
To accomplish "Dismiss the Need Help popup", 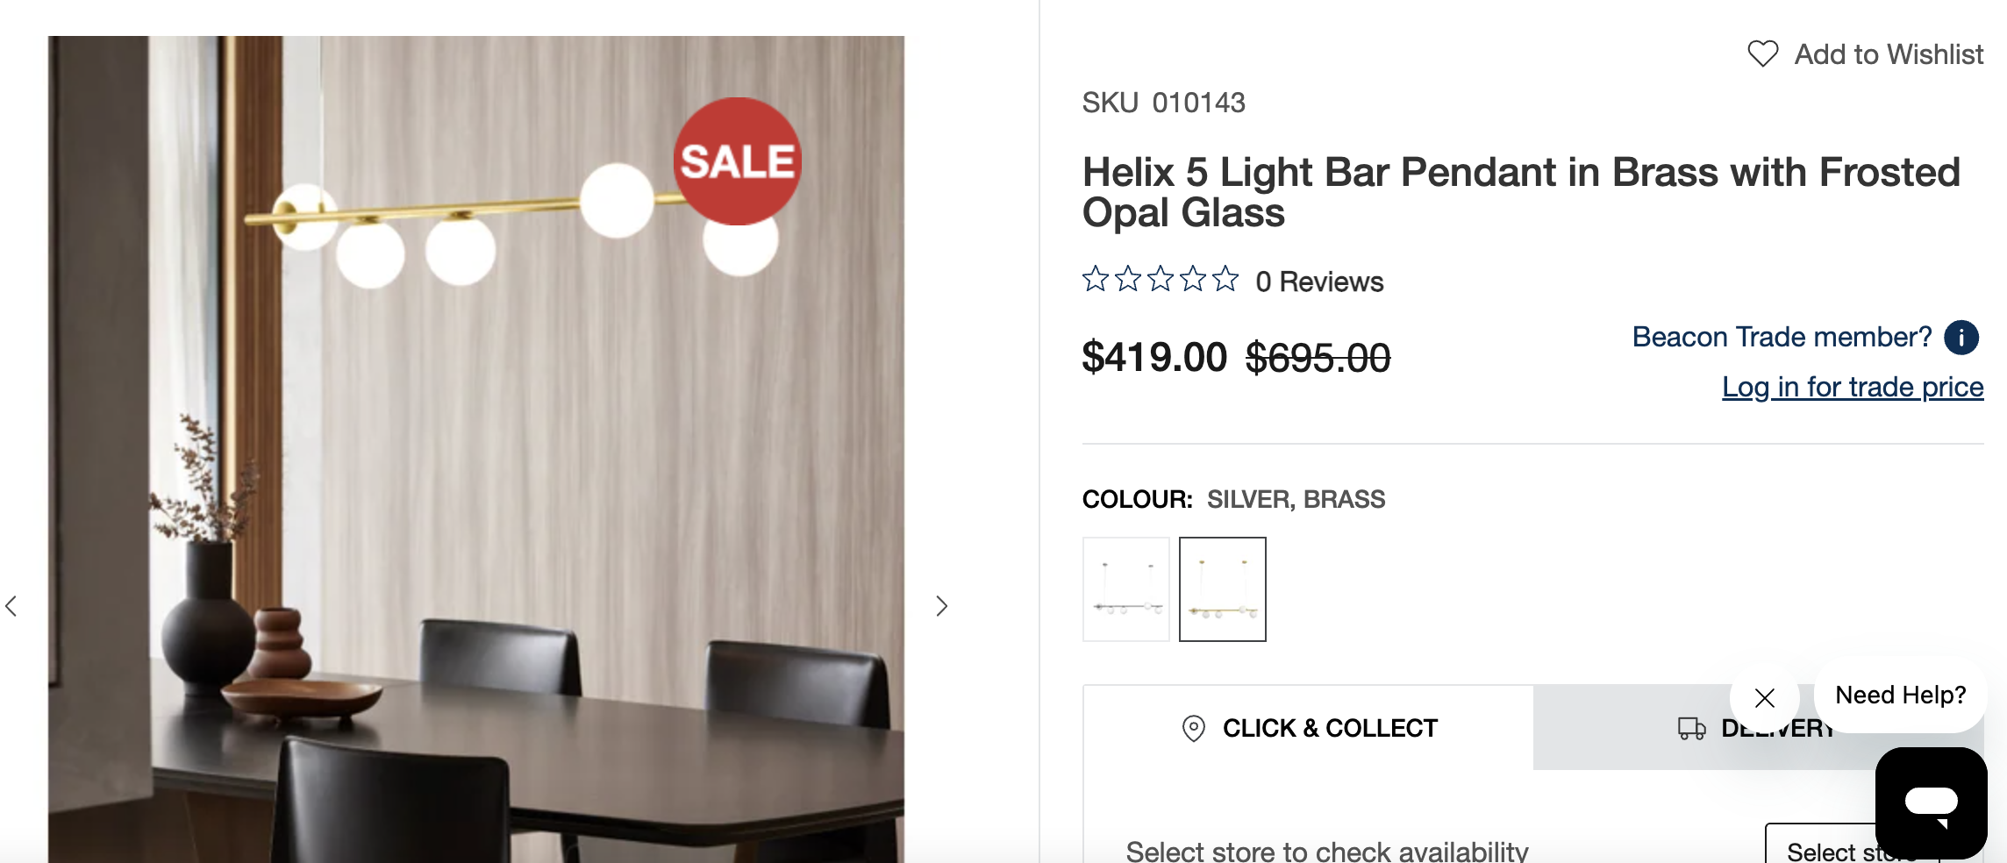I will (1765, 698).
